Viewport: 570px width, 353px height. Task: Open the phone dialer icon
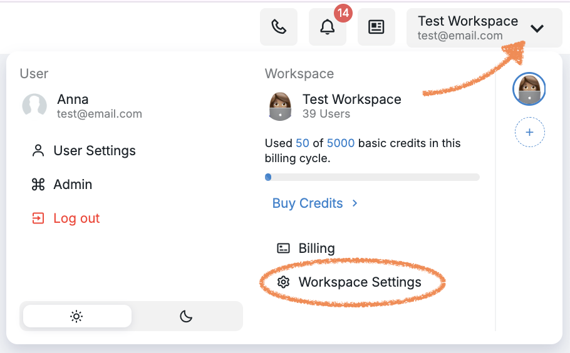279,28
